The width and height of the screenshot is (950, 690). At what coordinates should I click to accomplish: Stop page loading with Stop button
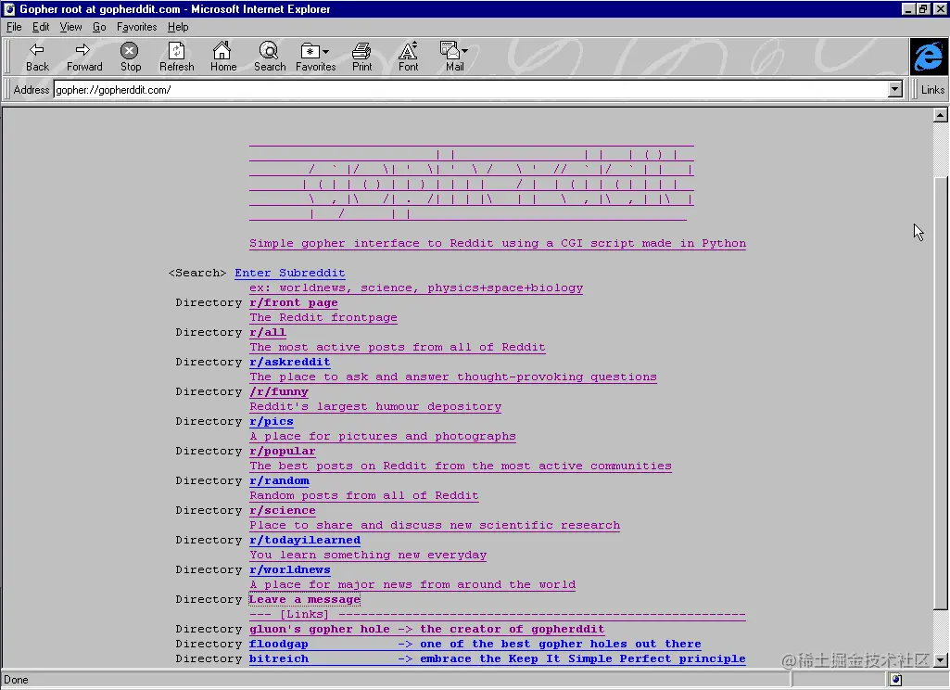(131, 57)
